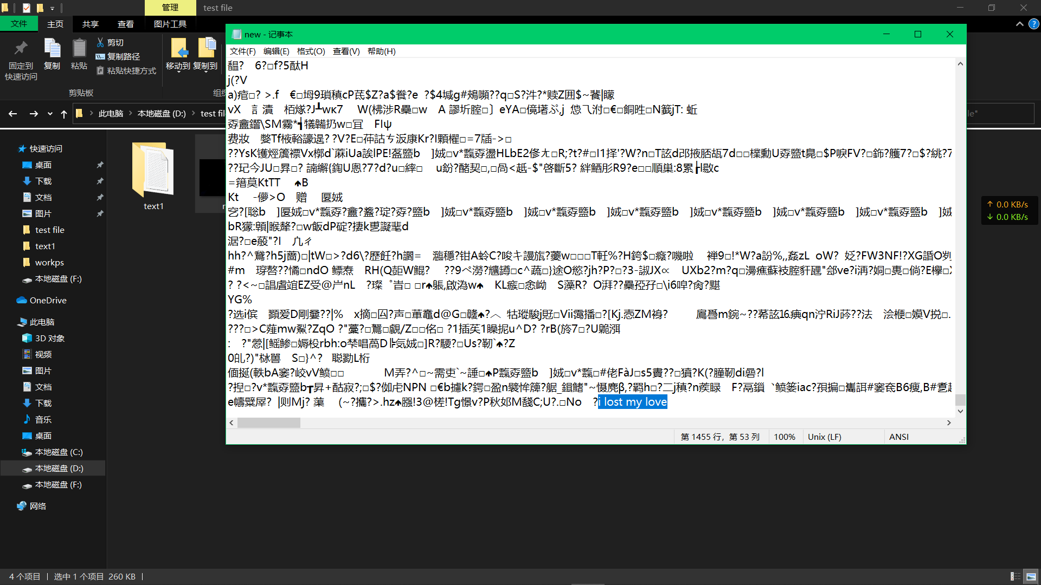
Task: Click the Cut (剪切) scissors icon
Action: [x=100, y=42]
